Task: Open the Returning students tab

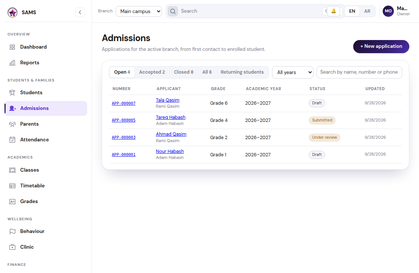Action: pos(242,72)
